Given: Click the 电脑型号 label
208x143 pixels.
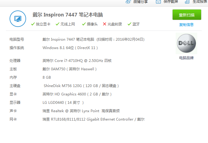Looking at the screenshot, I should point(17,39).
